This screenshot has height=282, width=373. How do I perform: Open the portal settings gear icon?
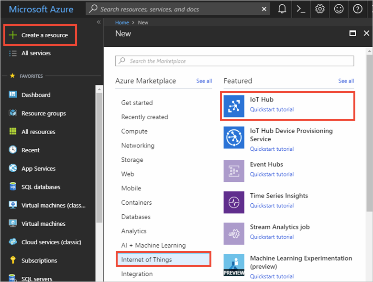click(320, 9)
